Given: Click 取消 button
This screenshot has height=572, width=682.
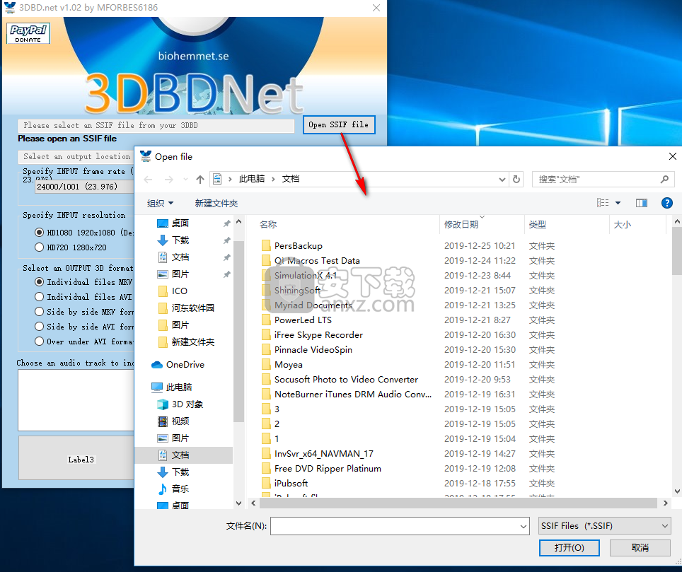Looking at the screenshot, I should click(640, 548).
